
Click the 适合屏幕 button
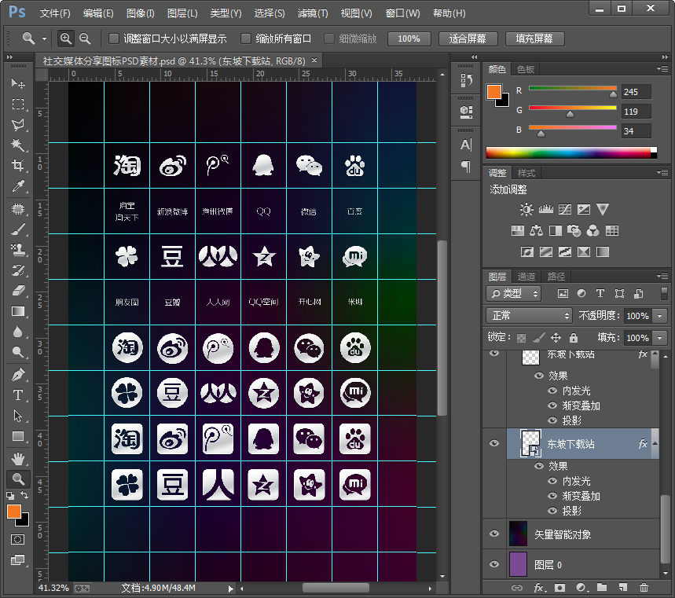[x=467, y=39]
